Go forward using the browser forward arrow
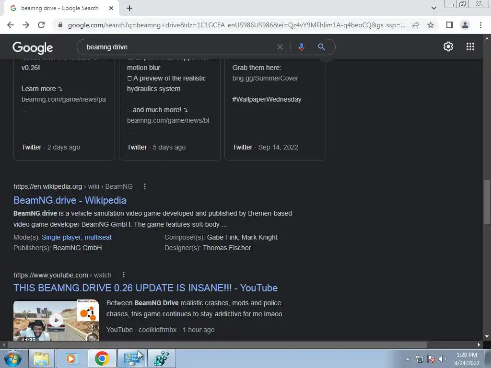491x368 pixels. tap(26, 25)
